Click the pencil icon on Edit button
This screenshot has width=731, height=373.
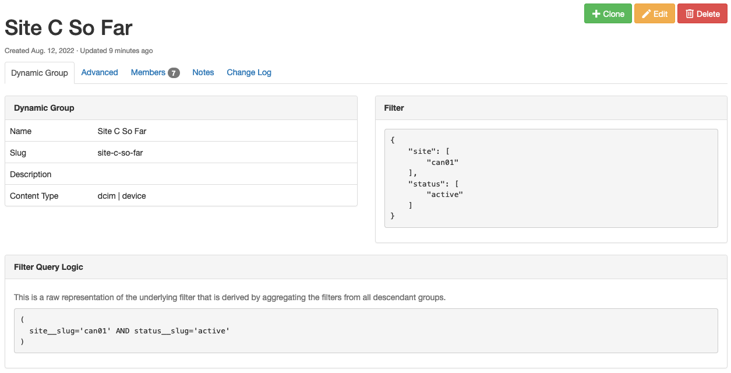(x=645, y=14)
